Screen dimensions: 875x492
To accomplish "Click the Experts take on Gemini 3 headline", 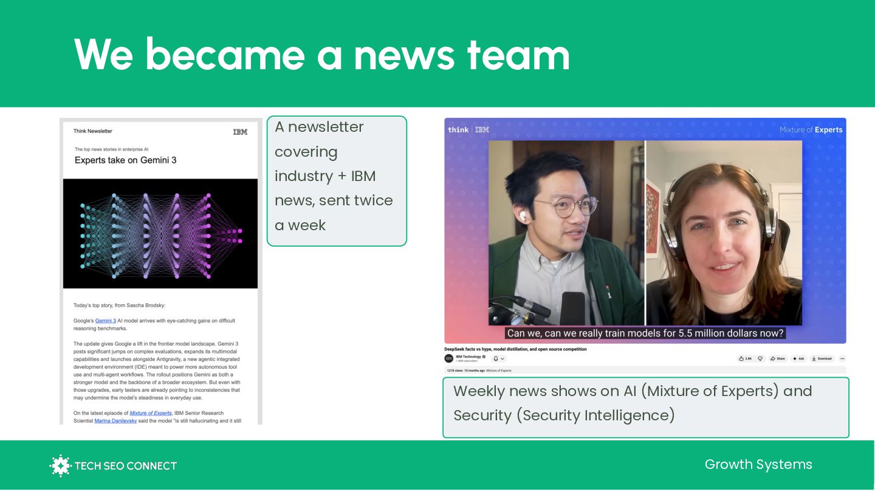I will click(126, 160).
